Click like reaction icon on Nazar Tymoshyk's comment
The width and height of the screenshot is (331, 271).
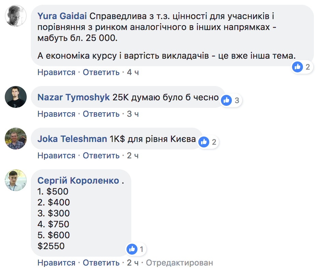(x=226, y=100)
